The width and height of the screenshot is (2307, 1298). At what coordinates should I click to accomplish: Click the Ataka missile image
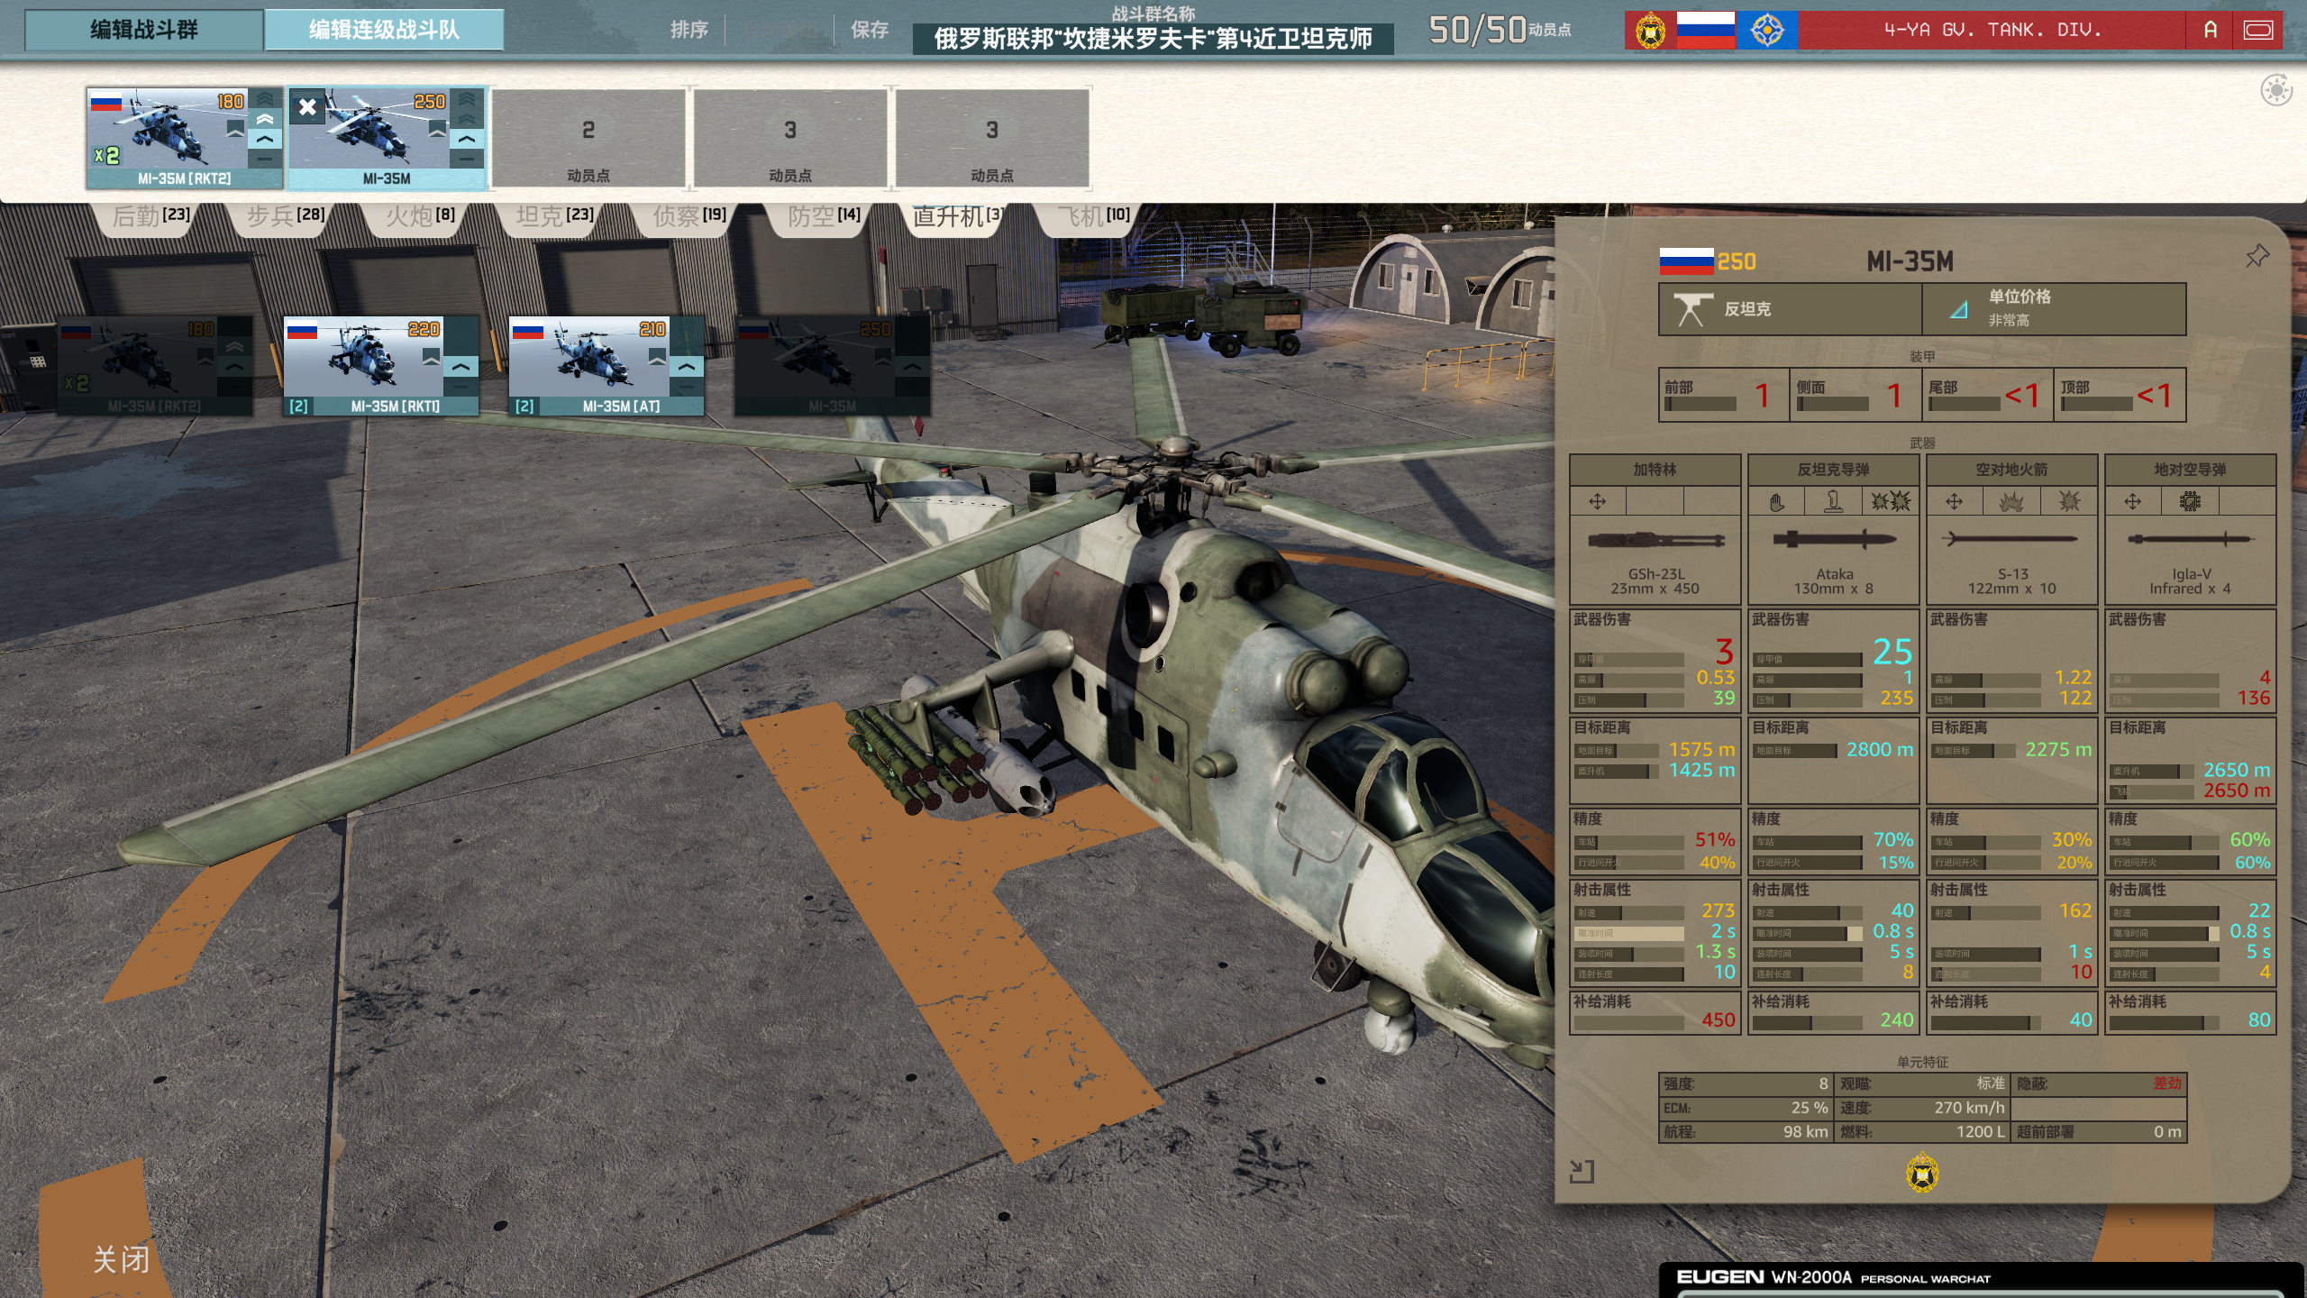1834,540
